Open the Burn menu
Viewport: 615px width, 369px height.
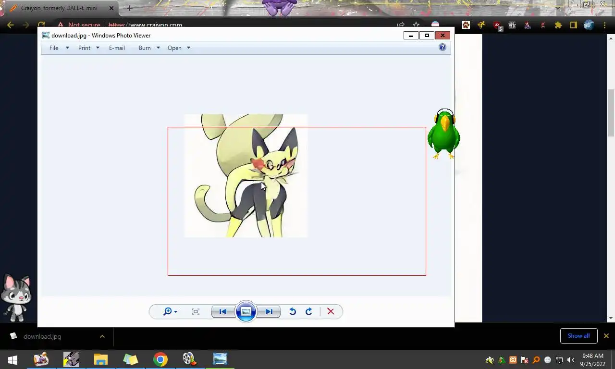[145, 48]
